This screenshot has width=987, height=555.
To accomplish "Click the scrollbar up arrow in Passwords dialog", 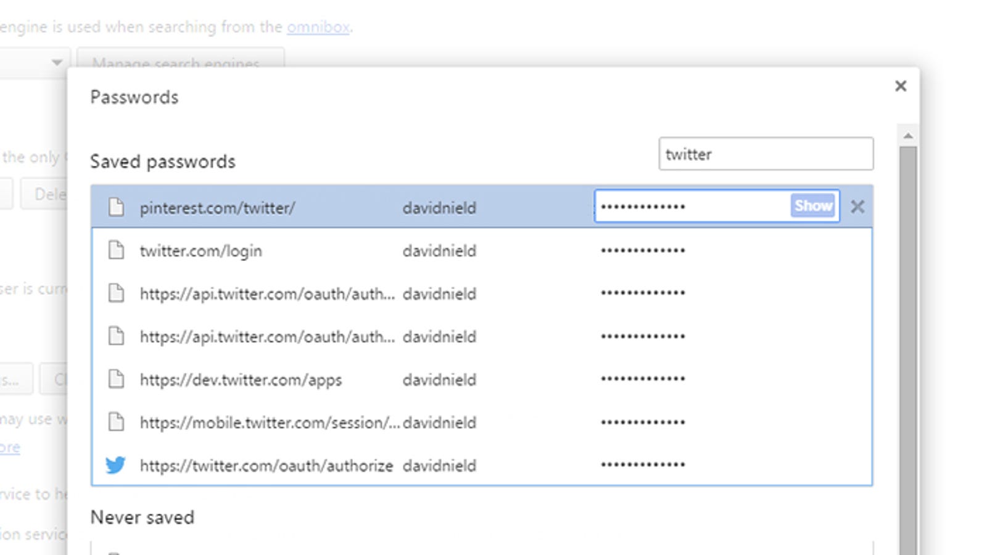I will point(908,136).
